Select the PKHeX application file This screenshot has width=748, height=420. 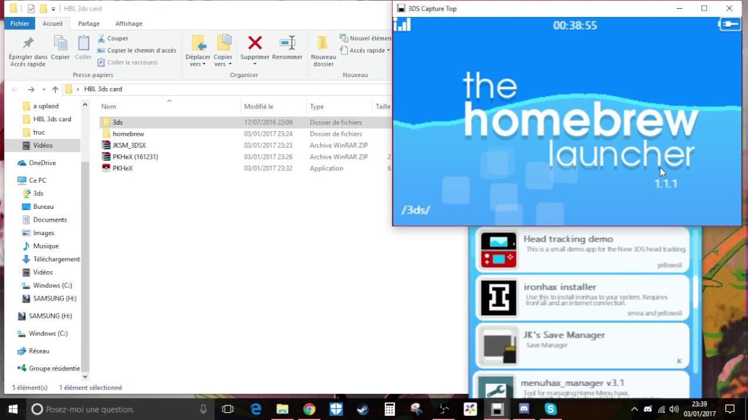click(122, 168)
